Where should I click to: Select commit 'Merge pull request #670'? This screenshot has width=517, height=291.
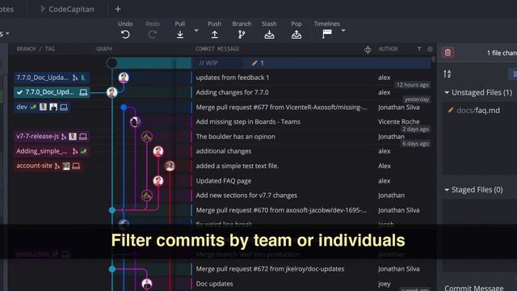click(281, 210)
